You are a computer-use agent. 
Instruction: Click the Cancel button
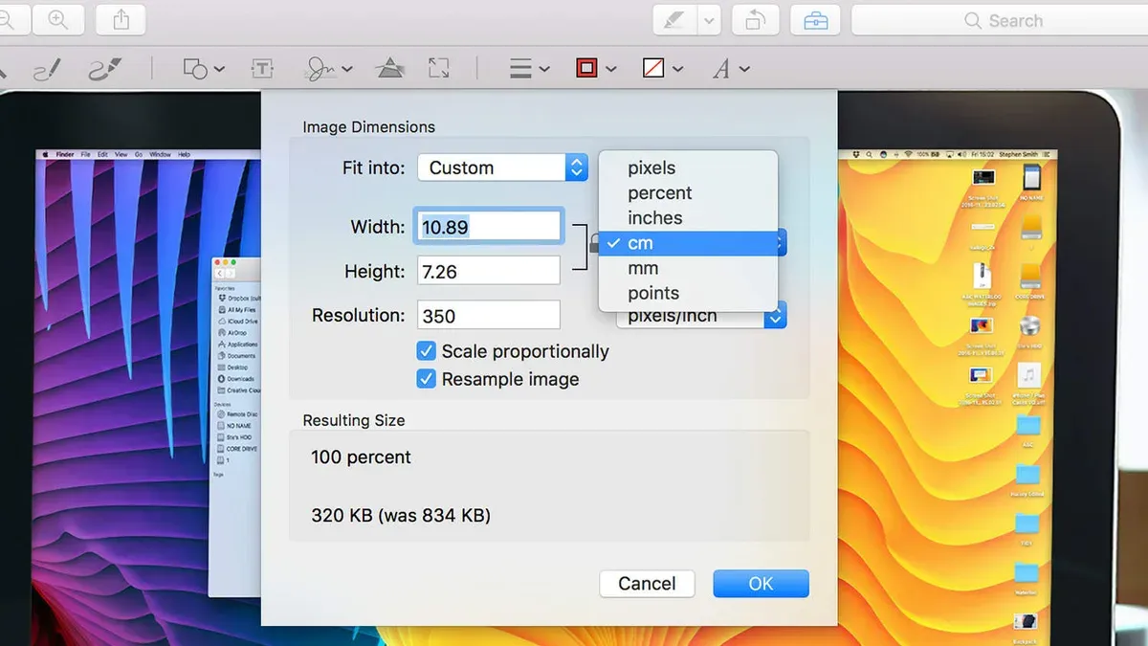click(x=647, y=584)
